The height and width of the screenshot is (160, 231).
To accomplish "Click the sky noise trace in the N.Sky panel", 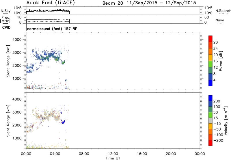I will pyautogui.click(x=48, y=11).
